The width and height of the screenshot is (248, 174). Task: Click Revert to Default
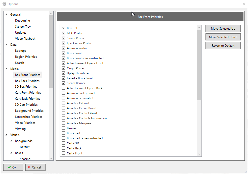(223, 45)
